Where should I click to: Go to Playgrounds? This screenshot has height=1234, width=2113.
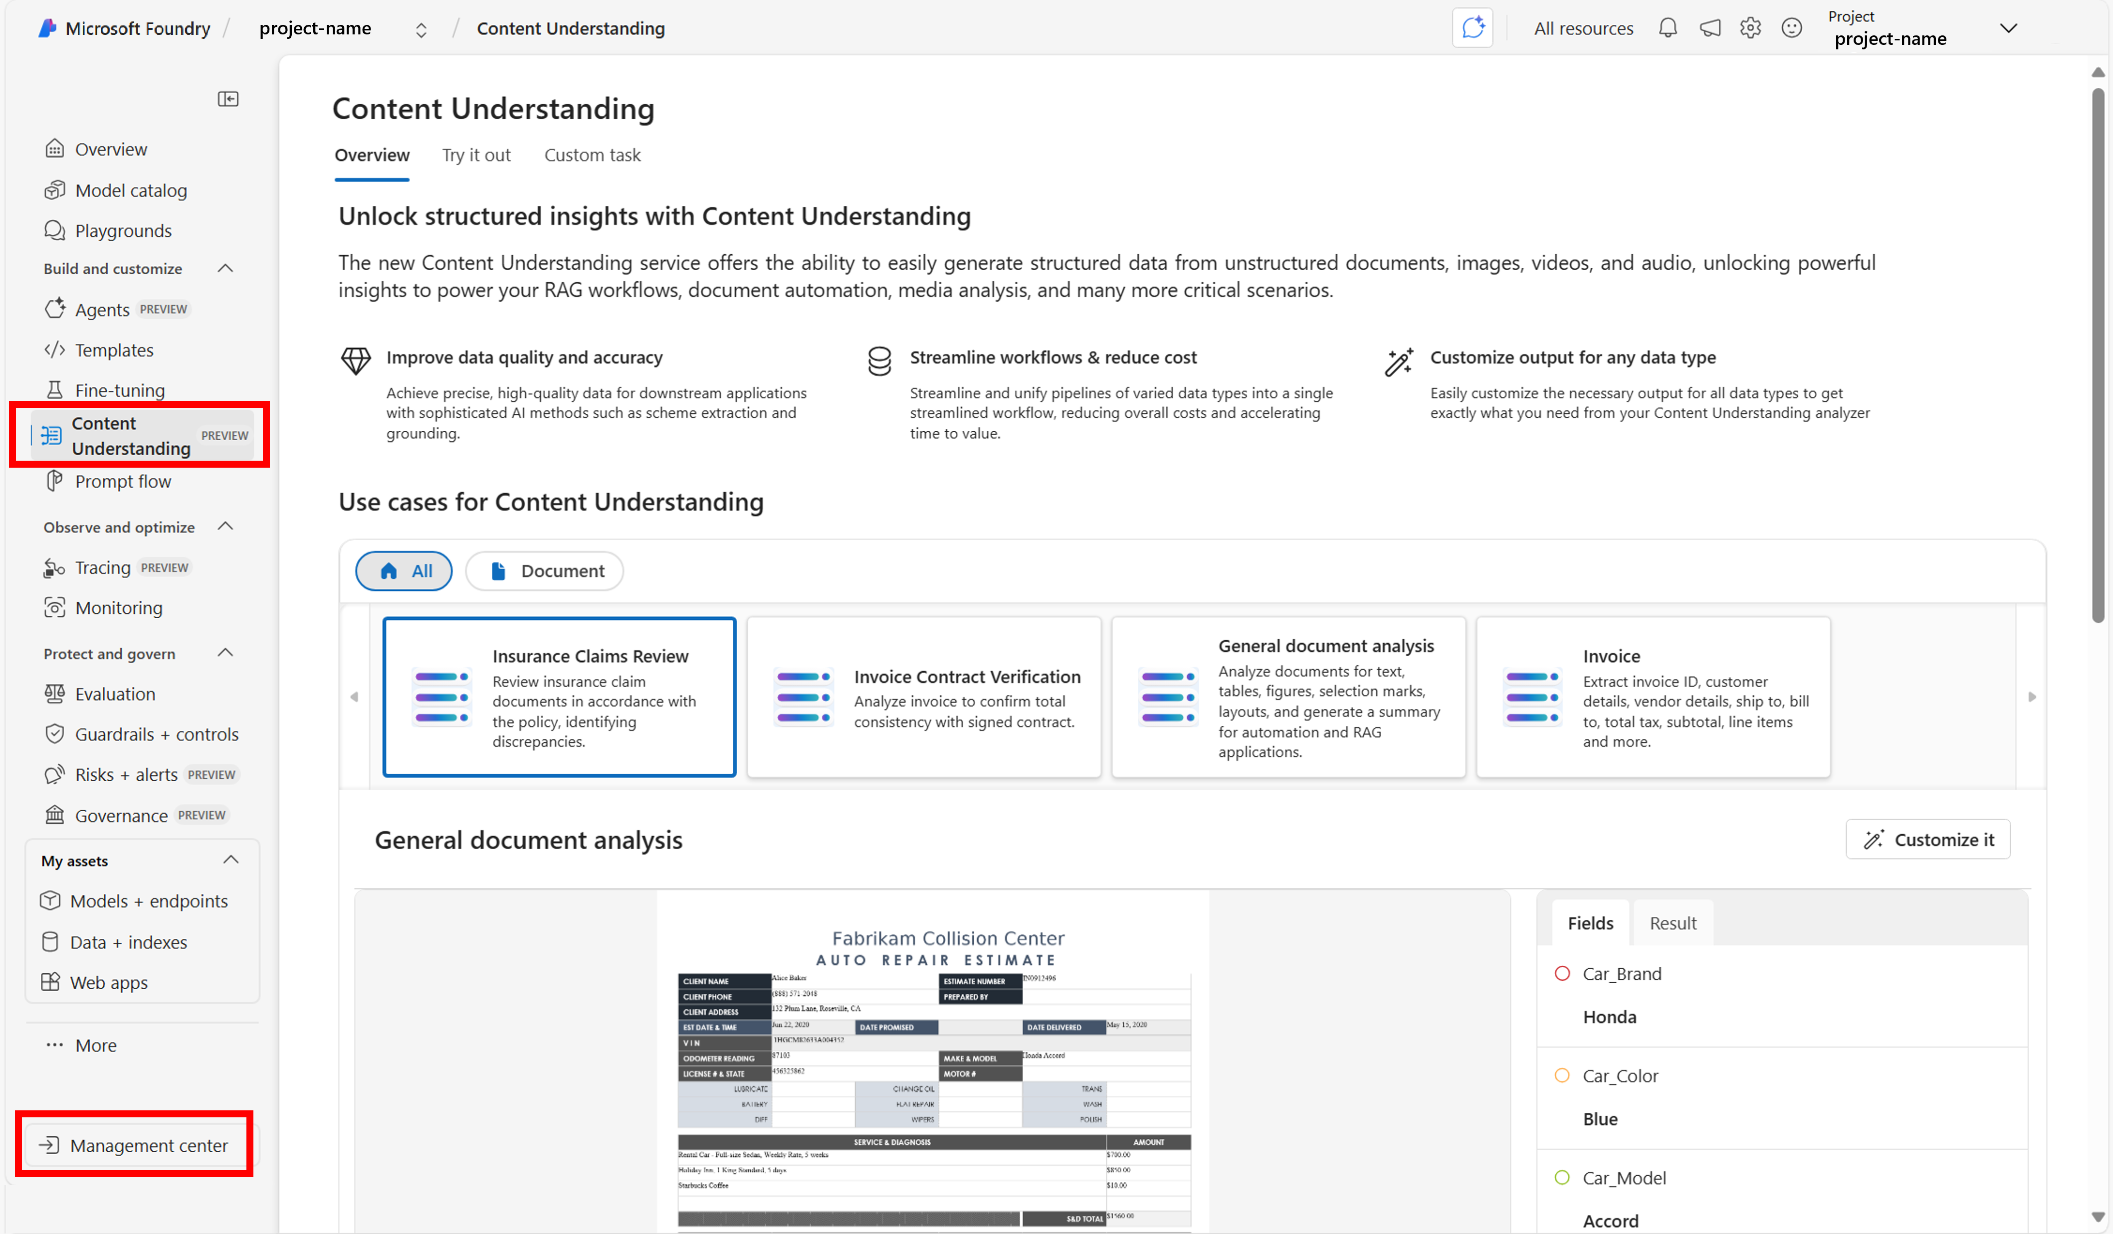(x=108, y=230)
